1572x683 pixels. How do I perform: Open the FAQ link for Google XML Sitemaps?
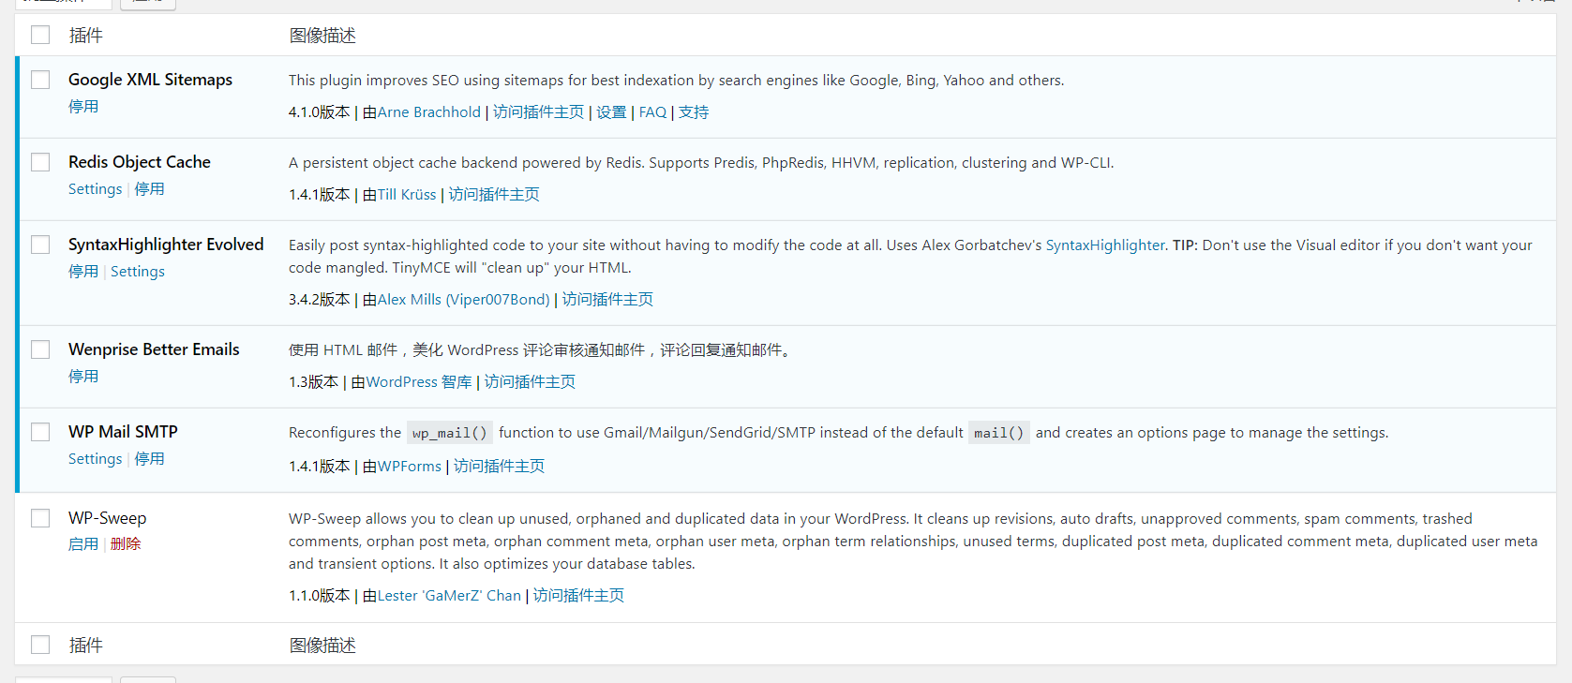652,112
